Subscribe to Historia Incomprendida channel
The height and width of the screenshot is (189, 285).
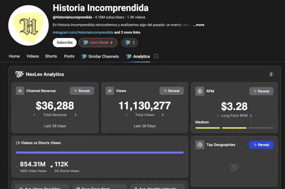tap(65, 43)
